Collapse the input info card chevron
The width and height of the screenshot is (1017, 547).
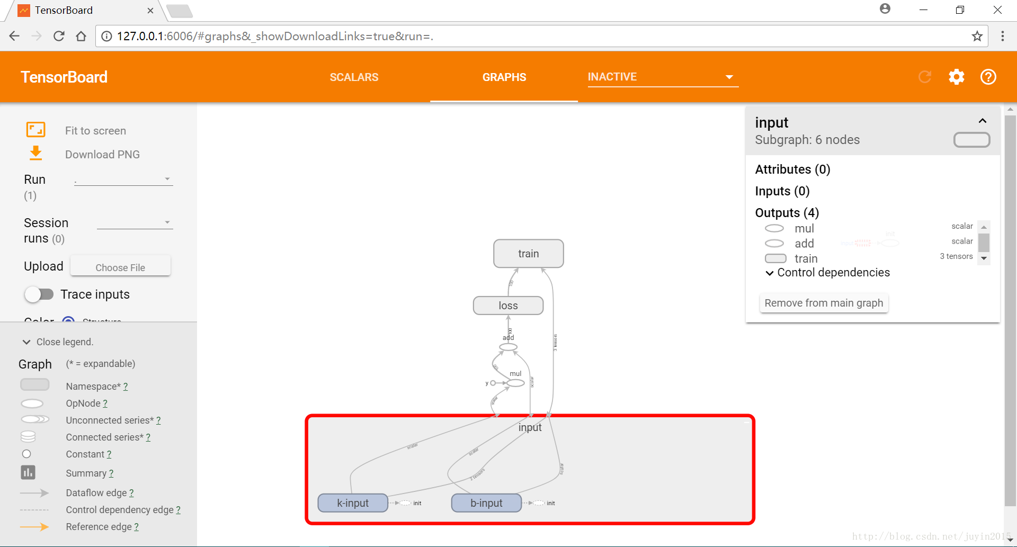tap(983, 121)
